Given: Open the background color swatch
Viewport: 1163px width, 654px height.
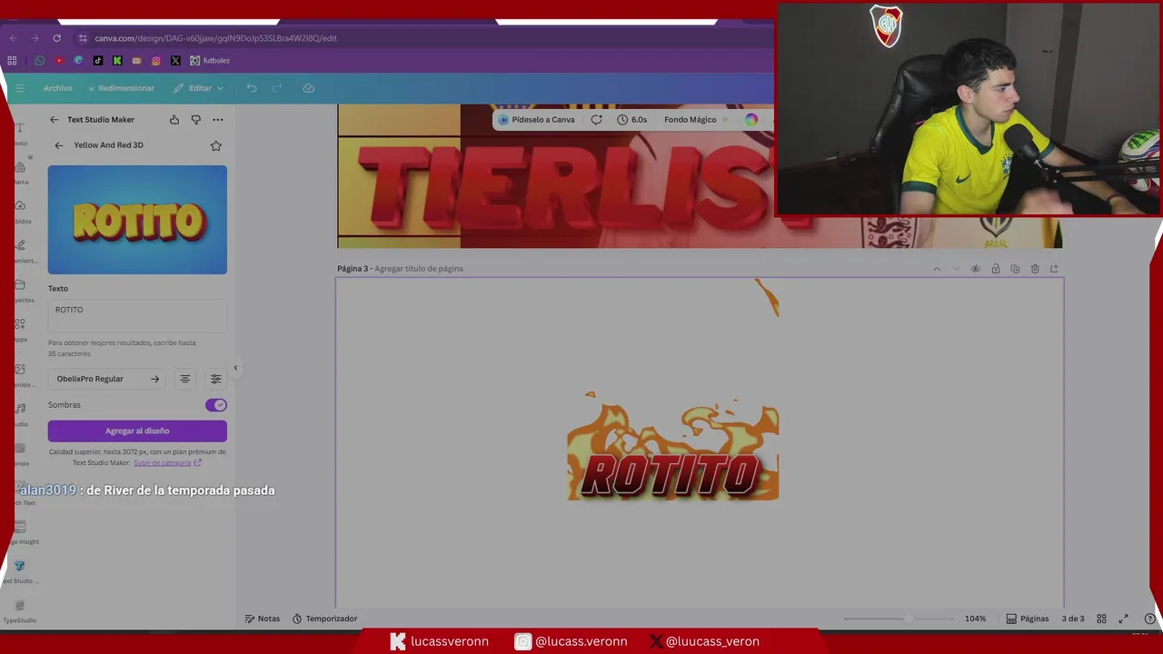Looking at the screenshot, I should pyautogui.click(x=751, y=120).
